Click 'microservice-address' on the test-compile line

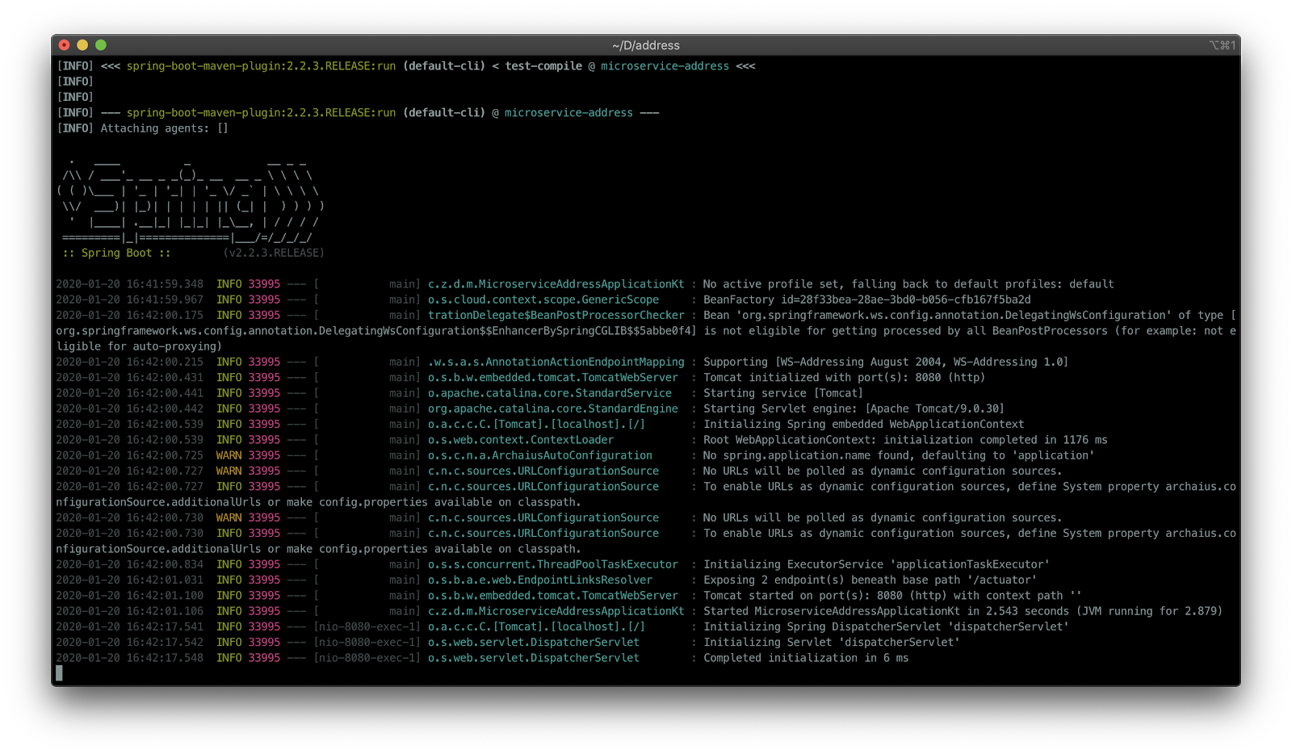(x=665, y=66)
